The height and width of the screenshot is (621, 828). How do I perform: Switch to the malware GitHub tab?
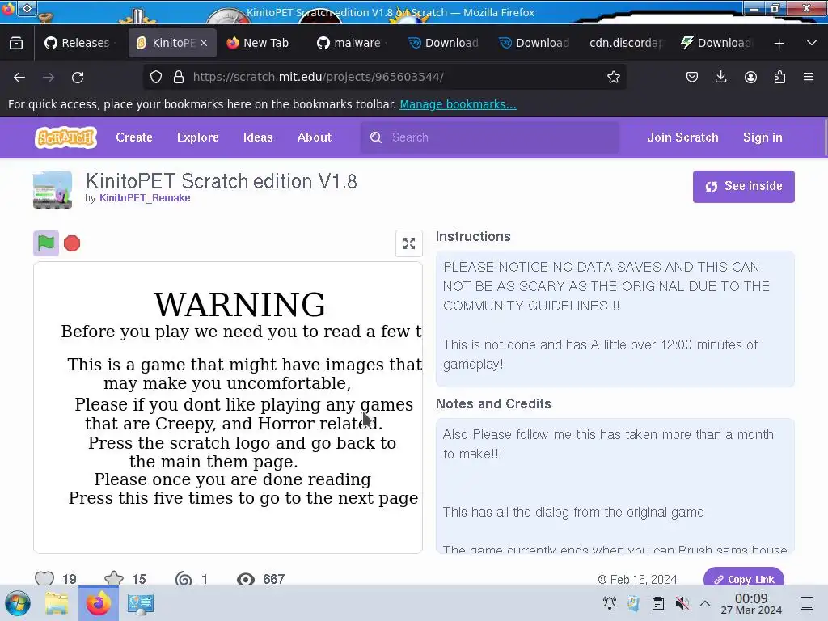(351, 43)
